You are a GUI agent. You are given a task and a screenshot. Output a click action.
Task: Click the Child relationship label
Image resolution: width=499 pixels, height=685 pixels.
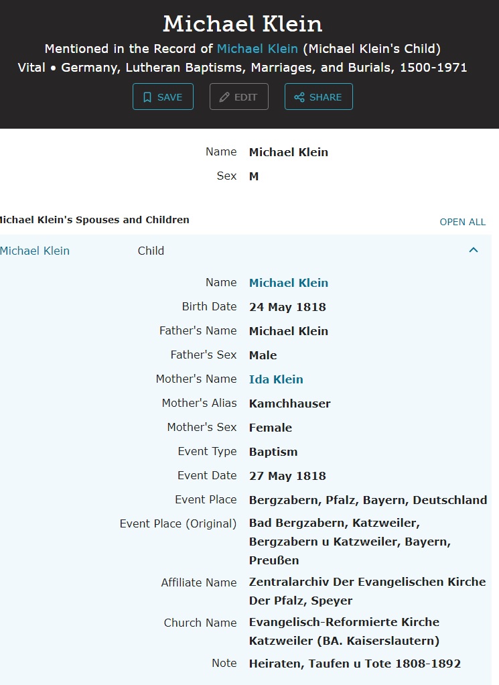pos(151,251)
